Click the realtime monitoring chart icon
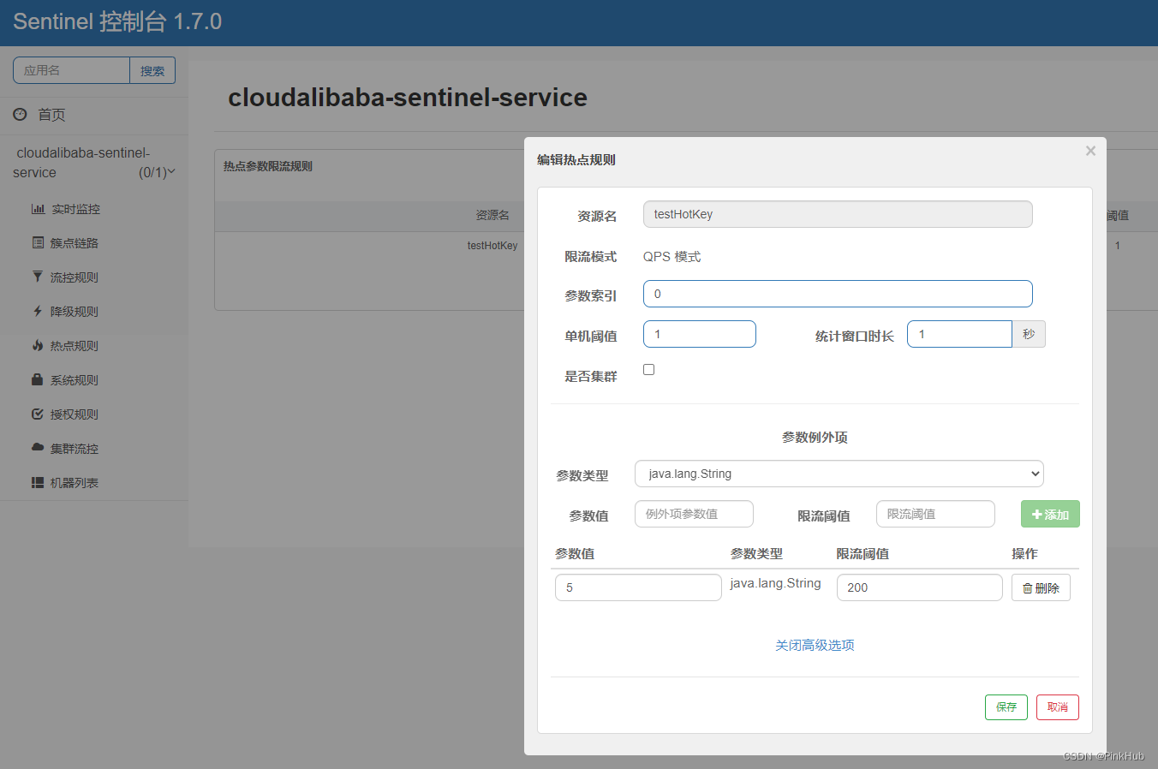 coord(38,209)
